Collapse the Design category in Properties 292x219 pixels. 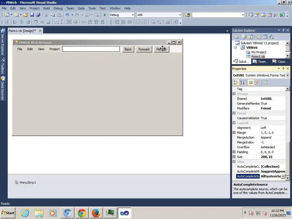(x=234, y=94)
